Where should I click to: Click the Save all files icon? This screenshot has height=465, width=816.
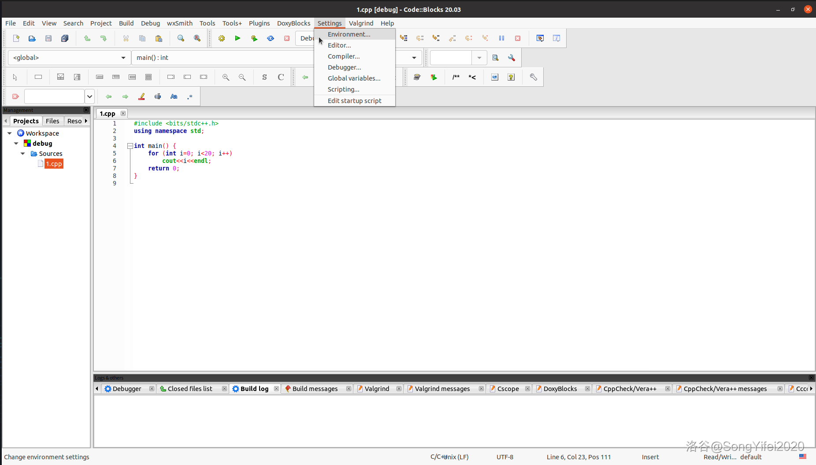click(65, 38)
